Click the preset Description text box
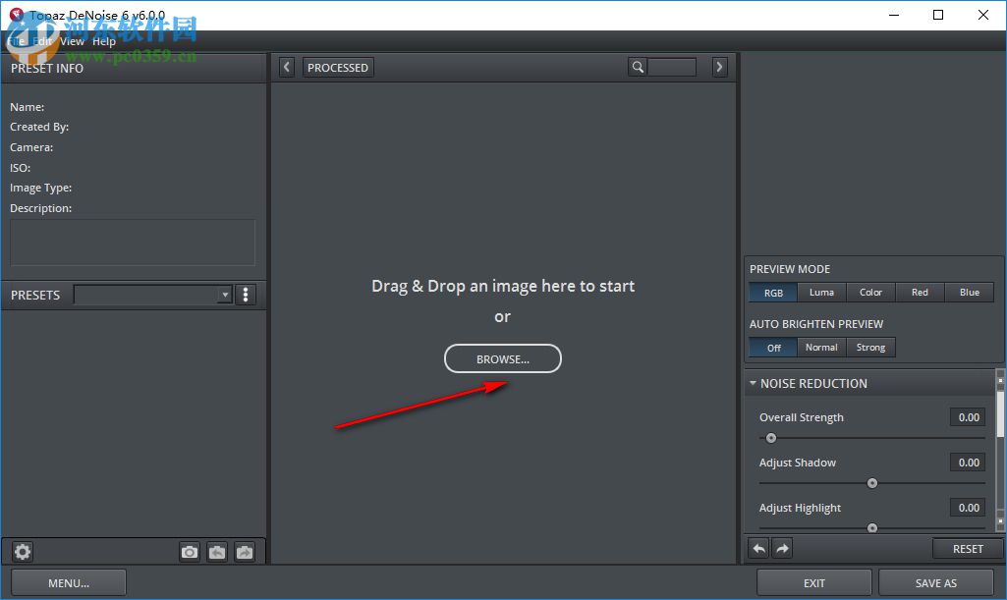1007x600 pixels. coord(133,243)
